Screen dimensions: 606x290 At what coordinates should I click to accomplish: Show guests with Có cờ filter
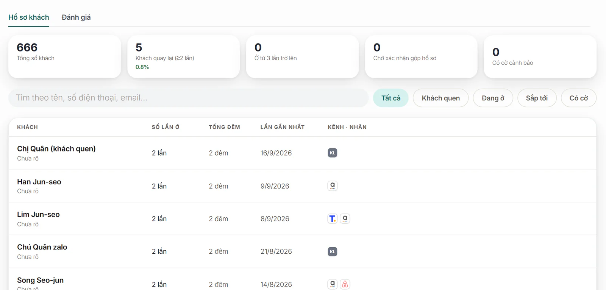coord(578,98)
